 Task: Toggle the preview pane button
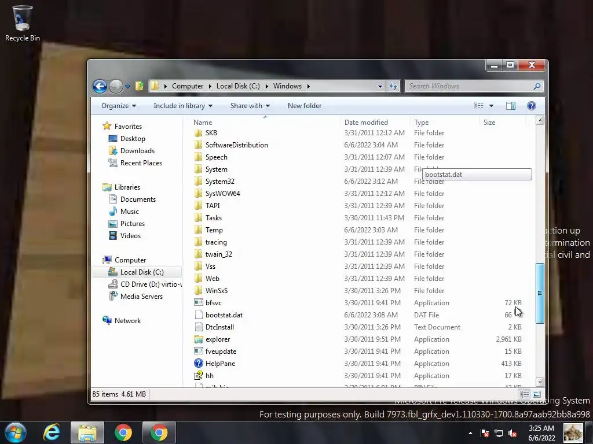click(x=511, y=106)
